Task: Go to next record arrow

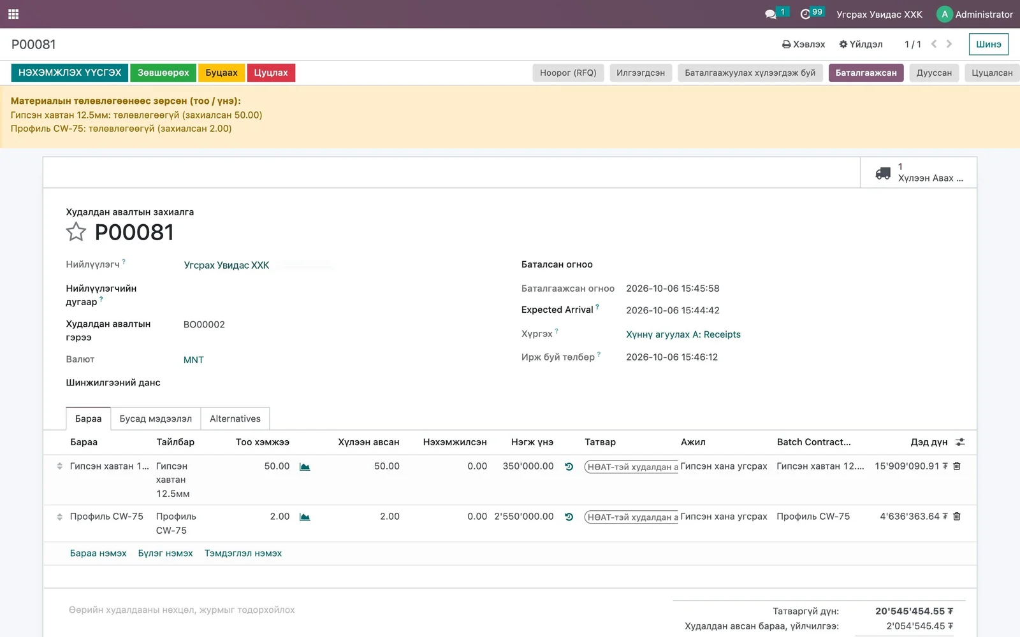Action: (949, 44)
